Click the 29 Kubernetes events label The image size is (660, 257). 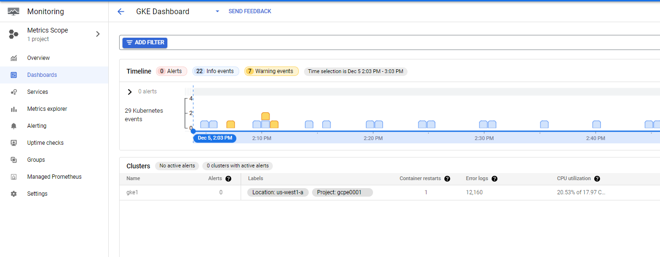tap(144, 115)
